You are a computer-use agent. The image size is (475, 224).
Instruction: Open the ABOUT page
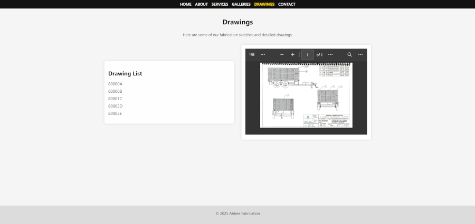tap(201, 4)
